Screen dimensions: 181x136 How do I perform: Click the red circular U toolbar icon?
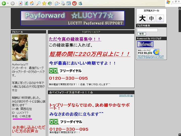74,3
